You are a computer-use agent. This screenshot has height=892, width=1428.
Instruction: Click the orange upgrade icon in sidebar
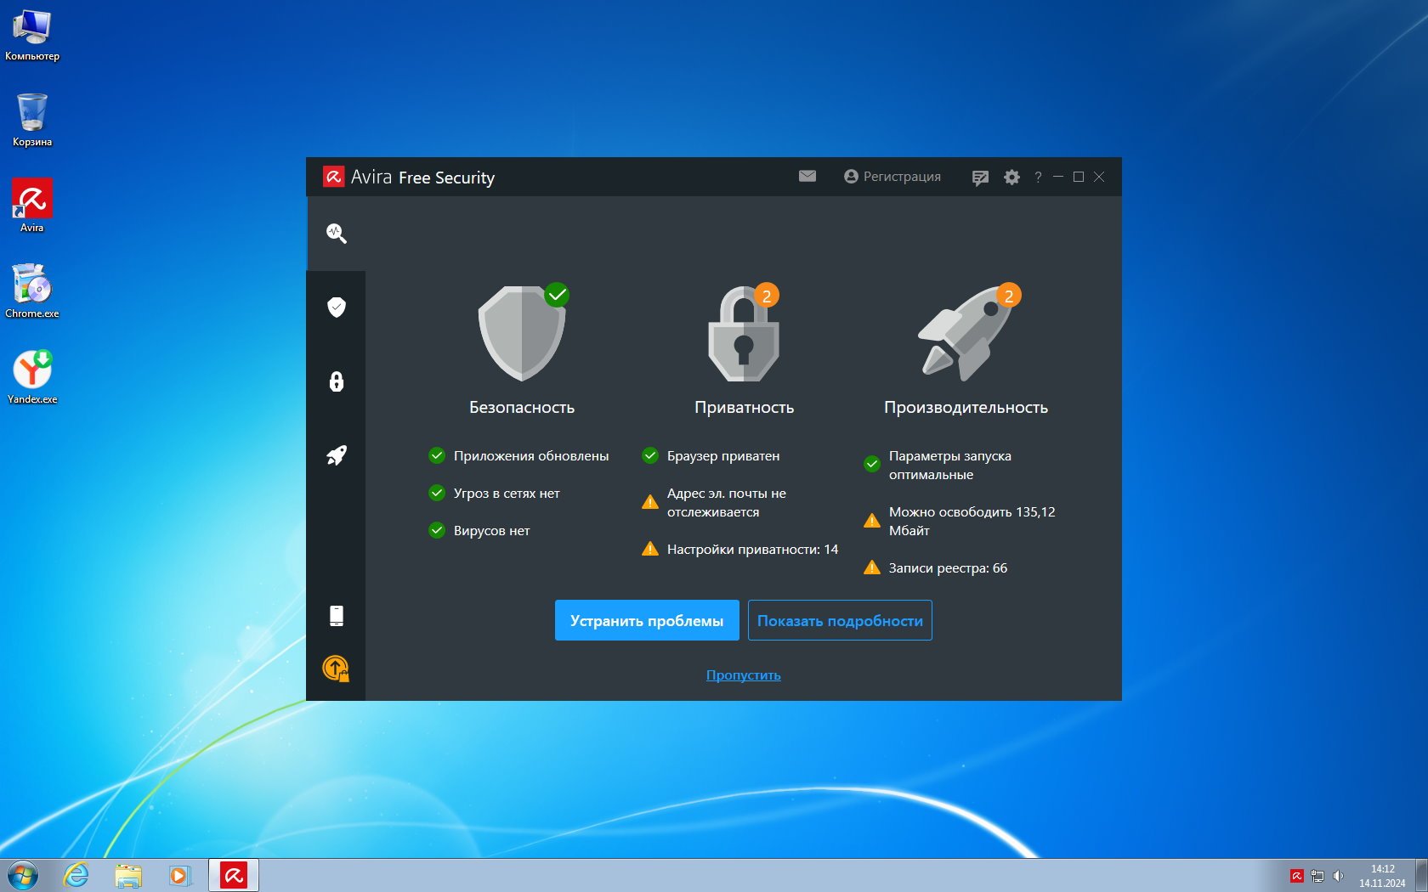(336, 669)
